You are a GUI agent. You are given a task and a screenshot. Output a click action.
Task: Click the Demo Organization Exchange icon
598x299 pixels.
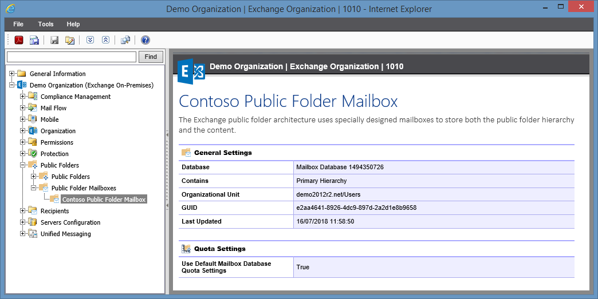click(x=22, y=85)
